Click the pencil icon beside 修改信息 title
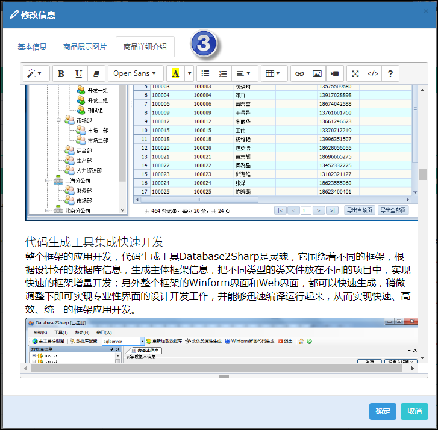 coord(14,14)
